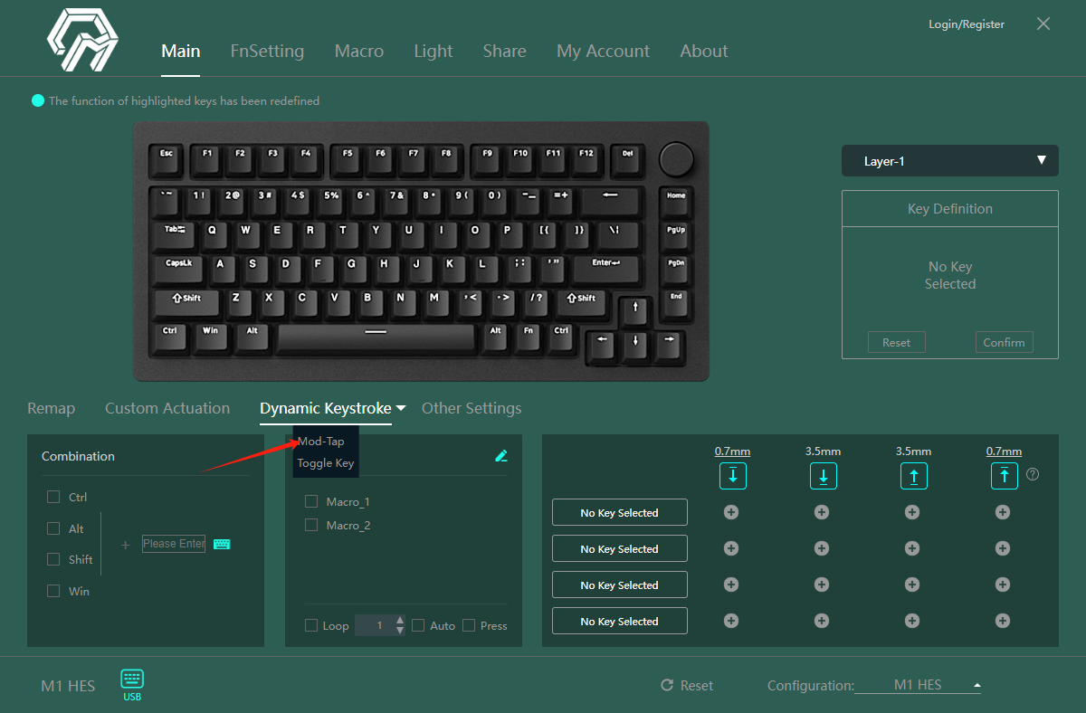1086x713 pixels.
Task: Click the Login/Register link
Action: pyautogui.click(x=966, y=24)
